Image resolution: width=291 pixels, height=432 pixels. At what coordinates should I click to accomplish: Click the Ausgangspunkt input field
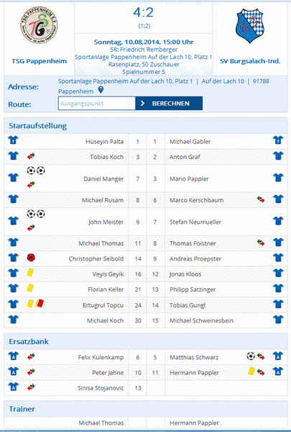pos(96,103)
